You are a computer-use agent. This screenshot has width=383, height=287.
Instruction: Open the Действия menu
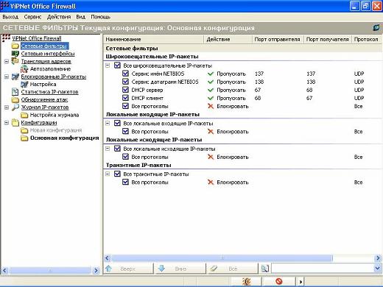[59, 17]
